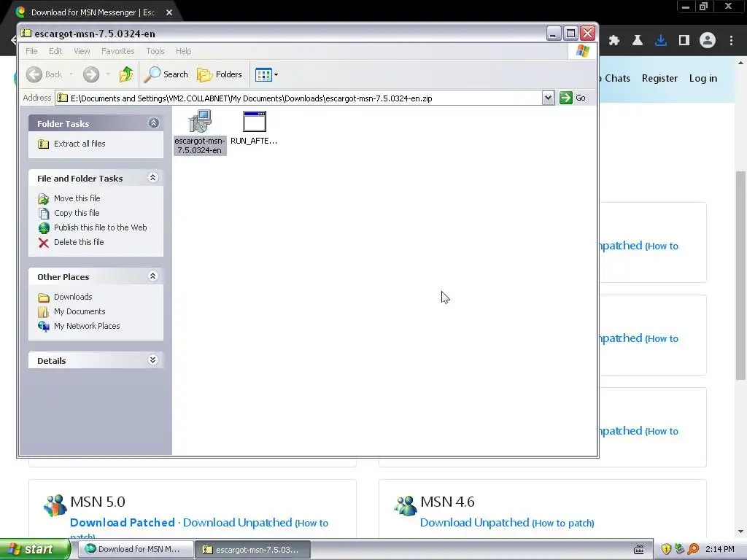Click the browser downloads arrow icon

(x=661, y=41)
